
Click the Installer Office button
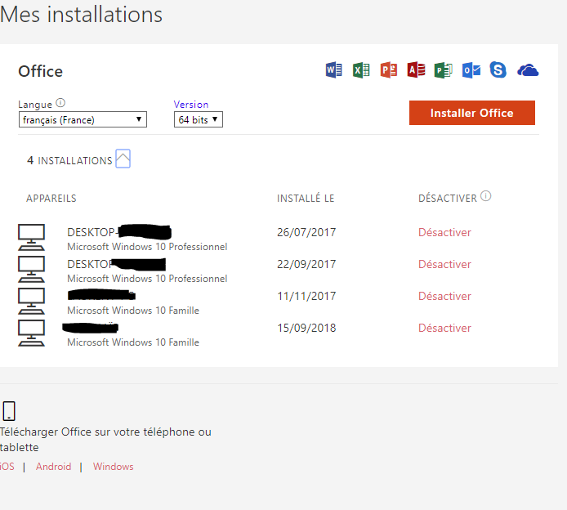tap(472, 113)
